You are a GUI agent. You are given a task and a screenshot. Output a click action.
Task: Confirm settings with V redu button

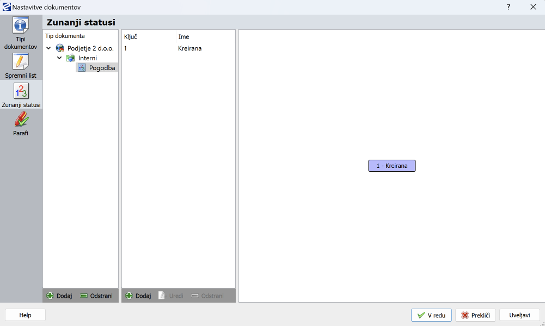pos(431,315)
